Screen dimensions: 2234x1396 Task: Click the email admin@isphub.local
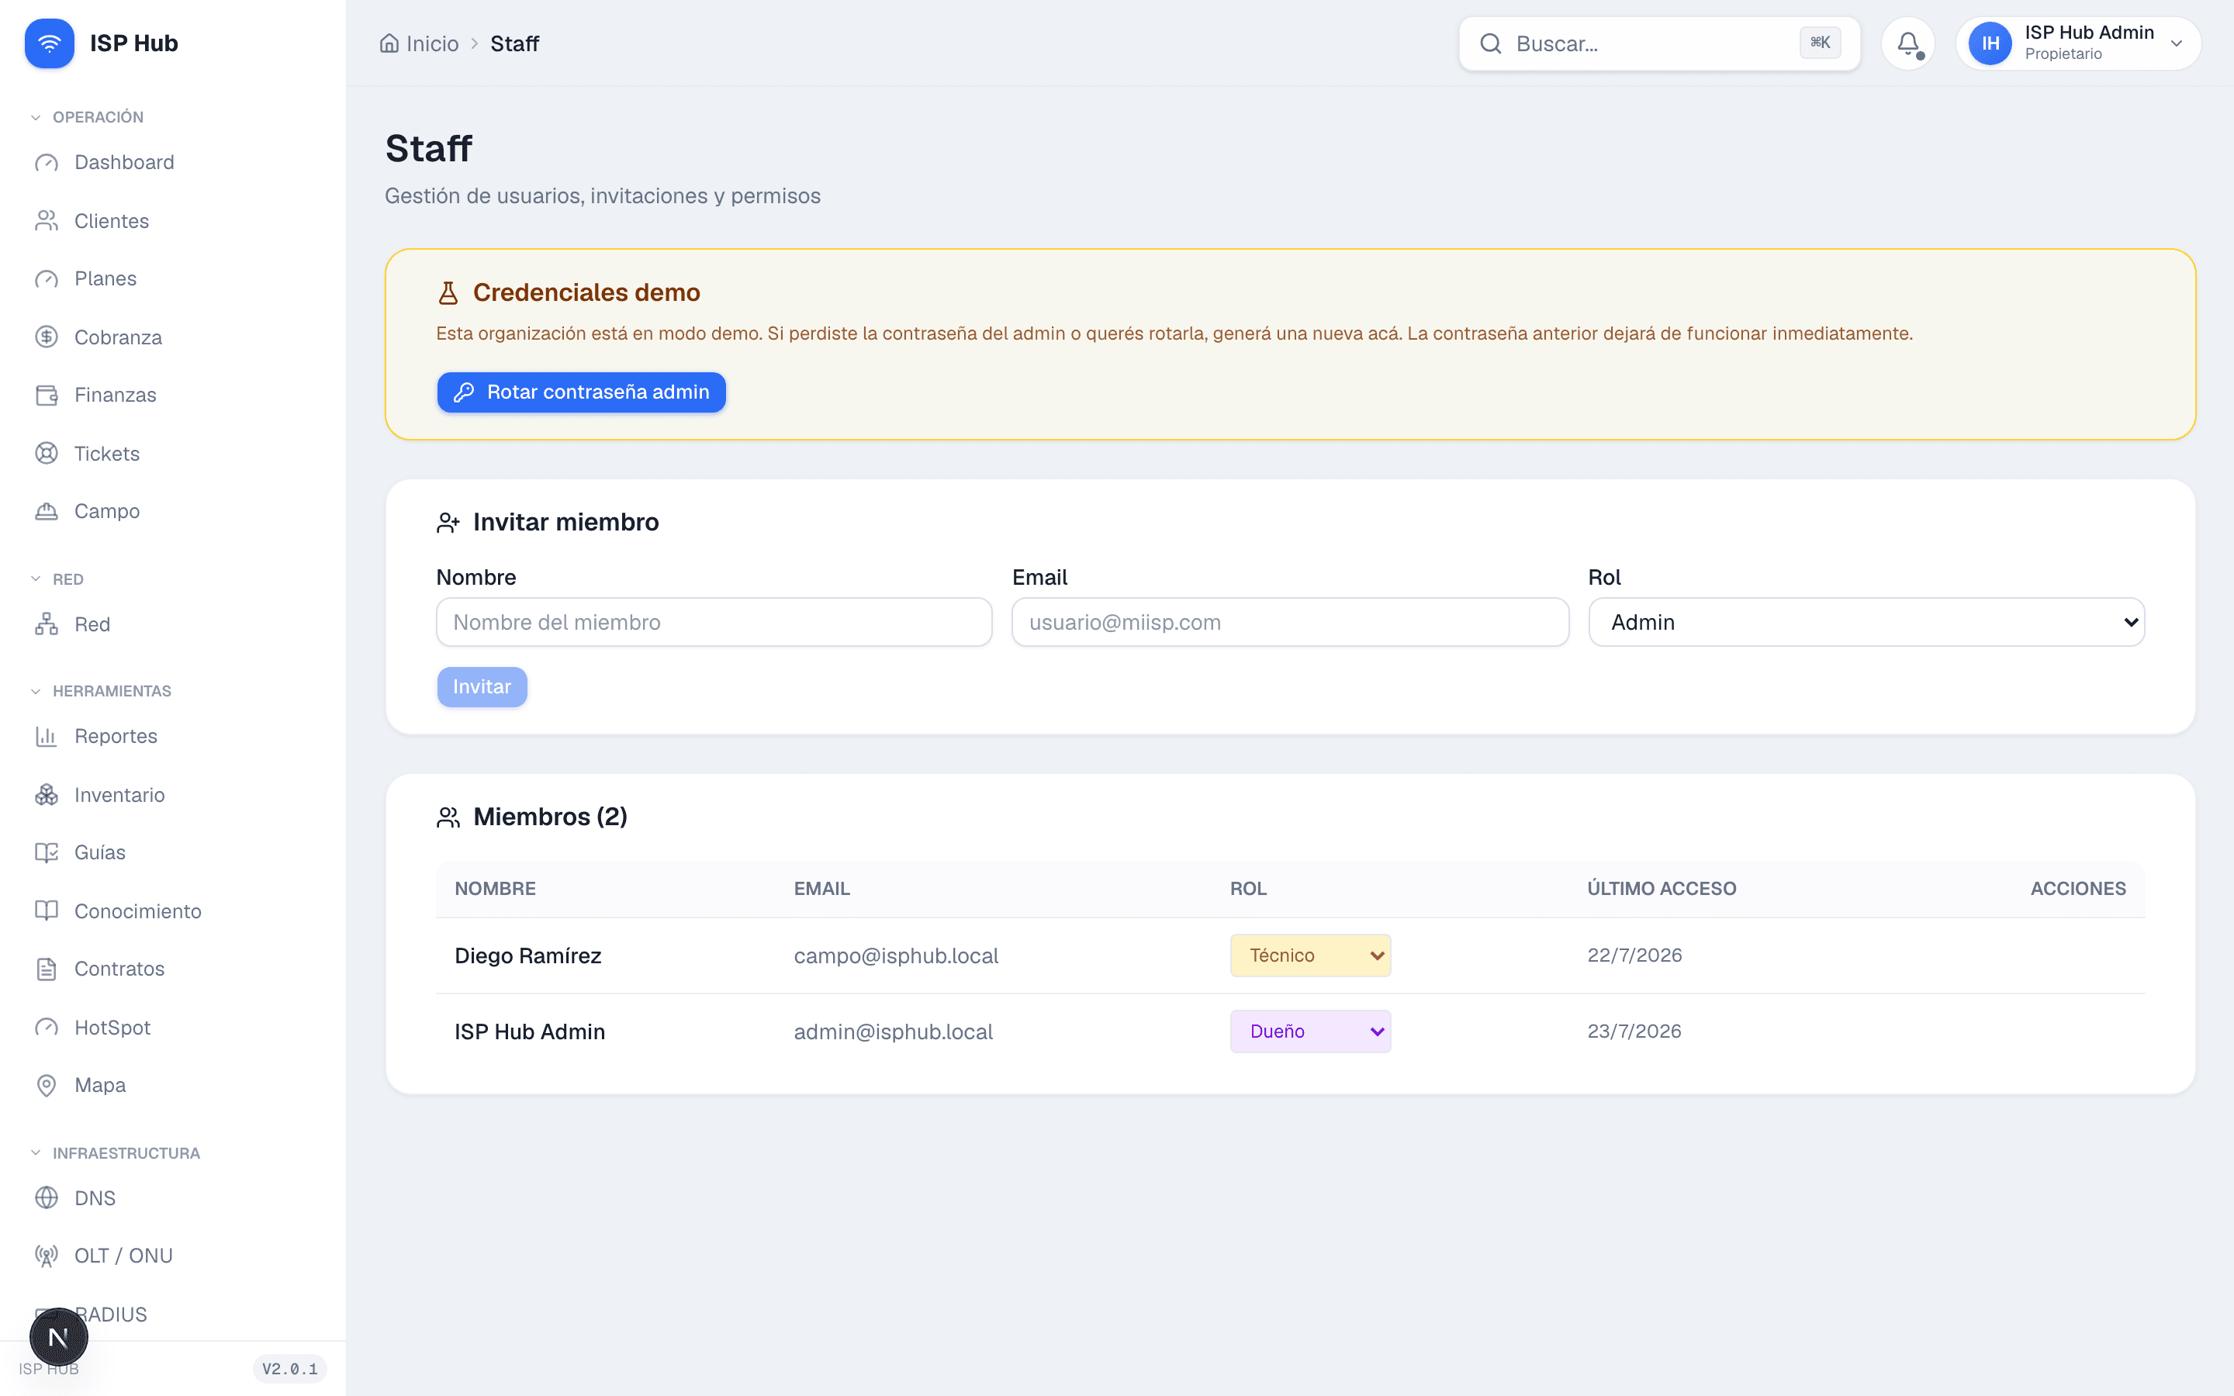click(893, 1031)
